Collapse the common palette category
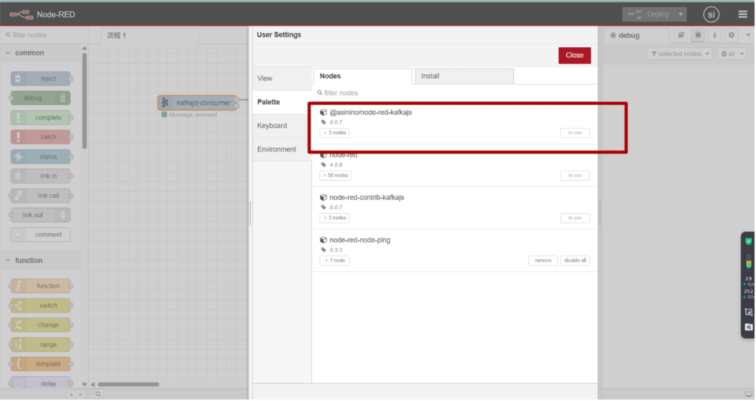This screenshot has height=401, width=756. coord(9,53)
